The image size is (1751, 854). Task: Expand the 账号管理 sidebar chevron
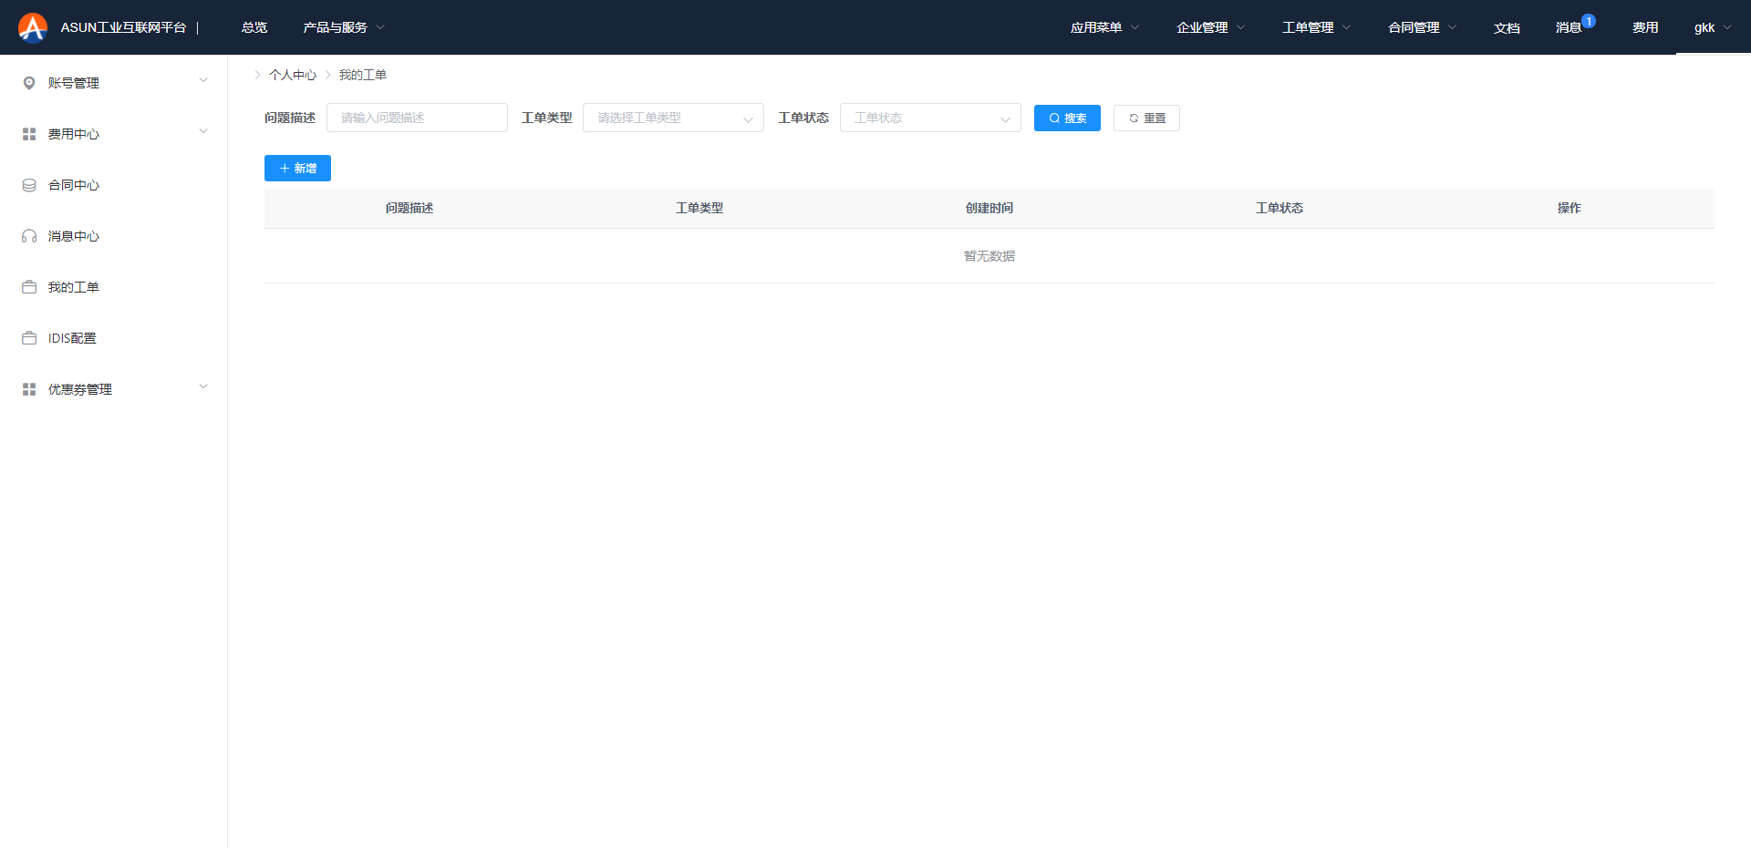tap(203, 80)
